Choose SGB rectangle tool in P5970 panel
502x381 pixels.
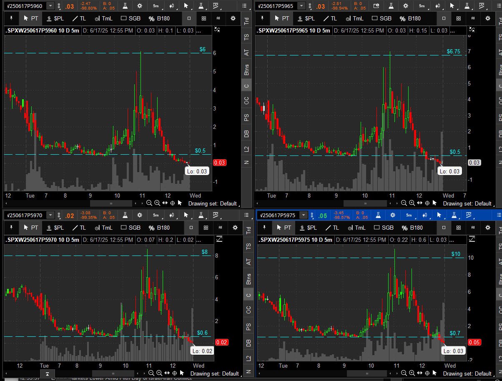coord(131,228)
